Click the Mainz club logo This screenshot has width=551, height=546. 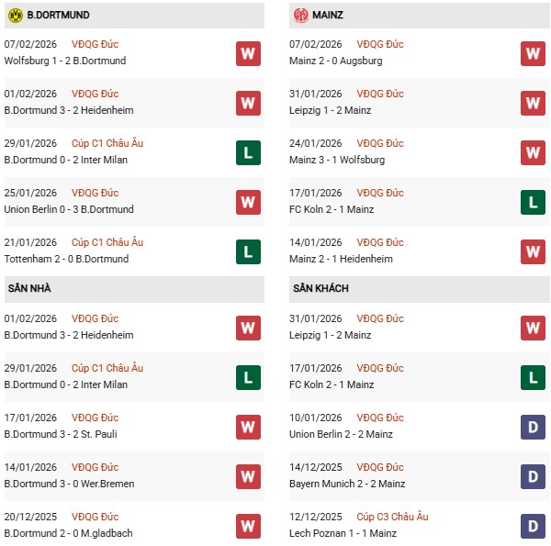(x=301, y=15)
